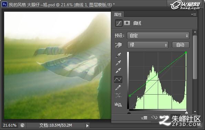This screenshot has height=130, width=205.
Task: Select the on-image targeted adjustment hand tool
Action: [x=118, y=45]
